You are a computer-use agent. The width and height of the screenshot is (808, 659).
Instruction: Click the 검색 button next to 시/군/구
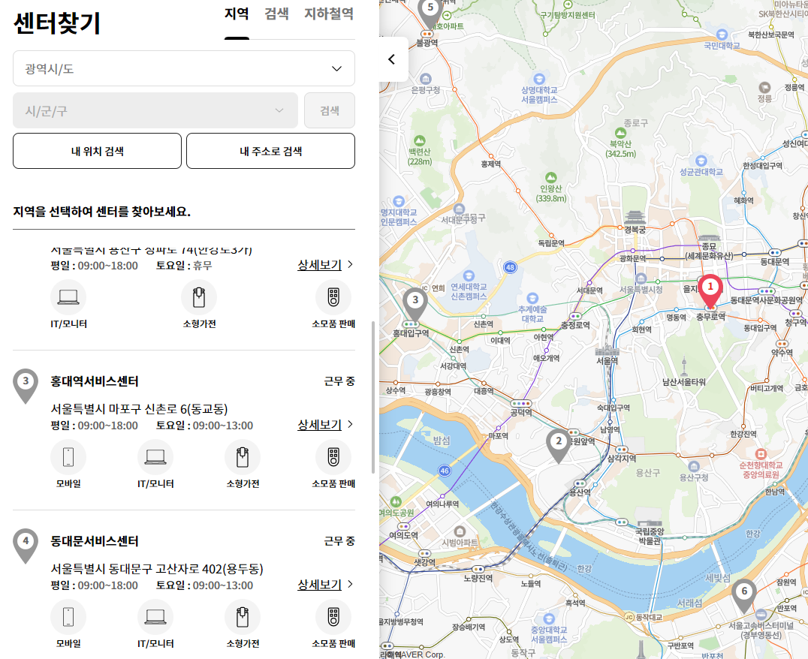[330, 110]
